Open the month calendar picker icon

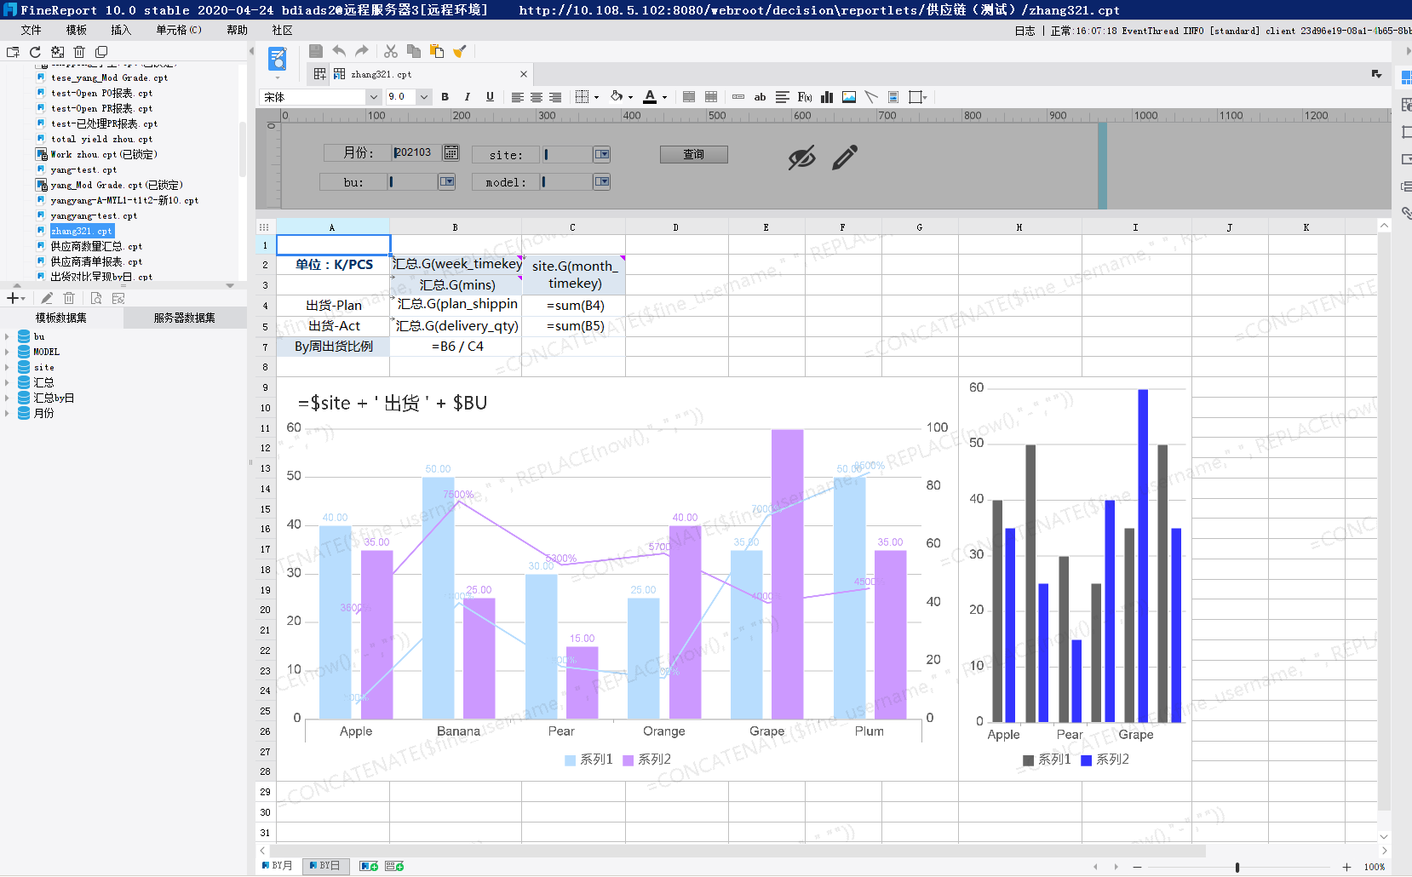[451, 152]
